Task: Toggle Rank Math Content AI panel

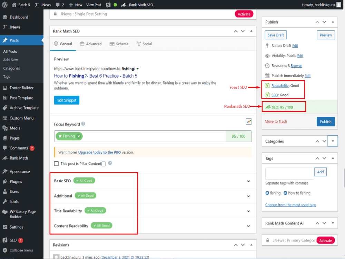Action: [333, 223]
